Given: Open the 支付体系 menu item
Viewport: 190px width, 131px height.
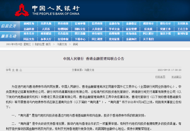Looking at the screenshot, I should click(x=183, y=24).
